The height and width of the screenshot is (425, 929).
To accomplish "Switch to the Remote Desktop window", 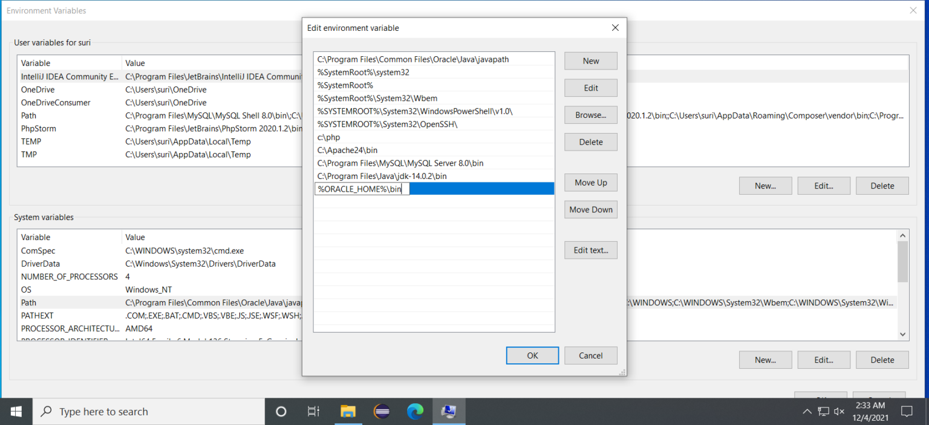I will click(448, 412).
